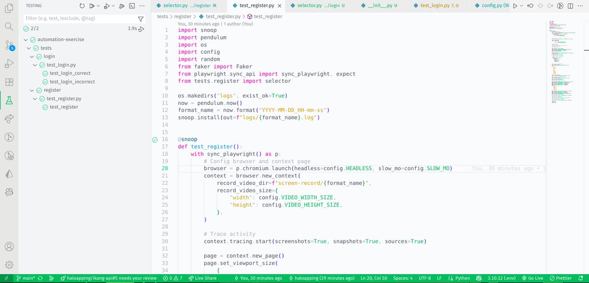The height and width of the screenshot is (283, 589).
Task: Collapse the test_register.py node in tree
Action: tap(35, 99)
